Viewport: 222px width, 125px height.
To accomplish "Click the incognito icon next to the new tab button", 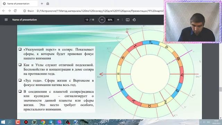I will coord(48,4).
